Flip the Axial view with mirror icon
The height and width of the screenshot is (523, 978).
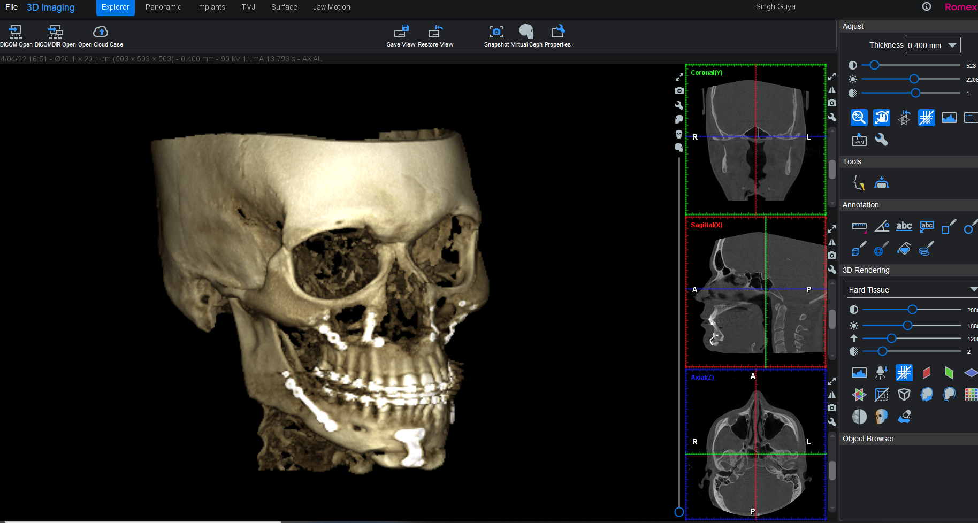pos(832,395)
